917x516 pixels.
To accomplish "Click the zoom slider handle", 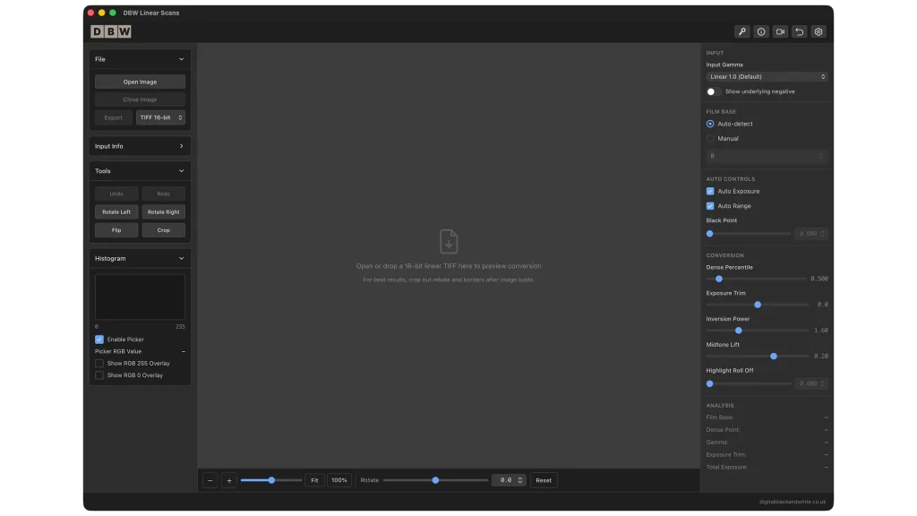I will pyautogui.click(x=271, y=480).
